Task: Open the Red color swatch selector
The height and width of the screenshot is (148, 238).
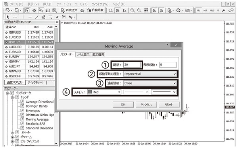Action: pos(104,92)
